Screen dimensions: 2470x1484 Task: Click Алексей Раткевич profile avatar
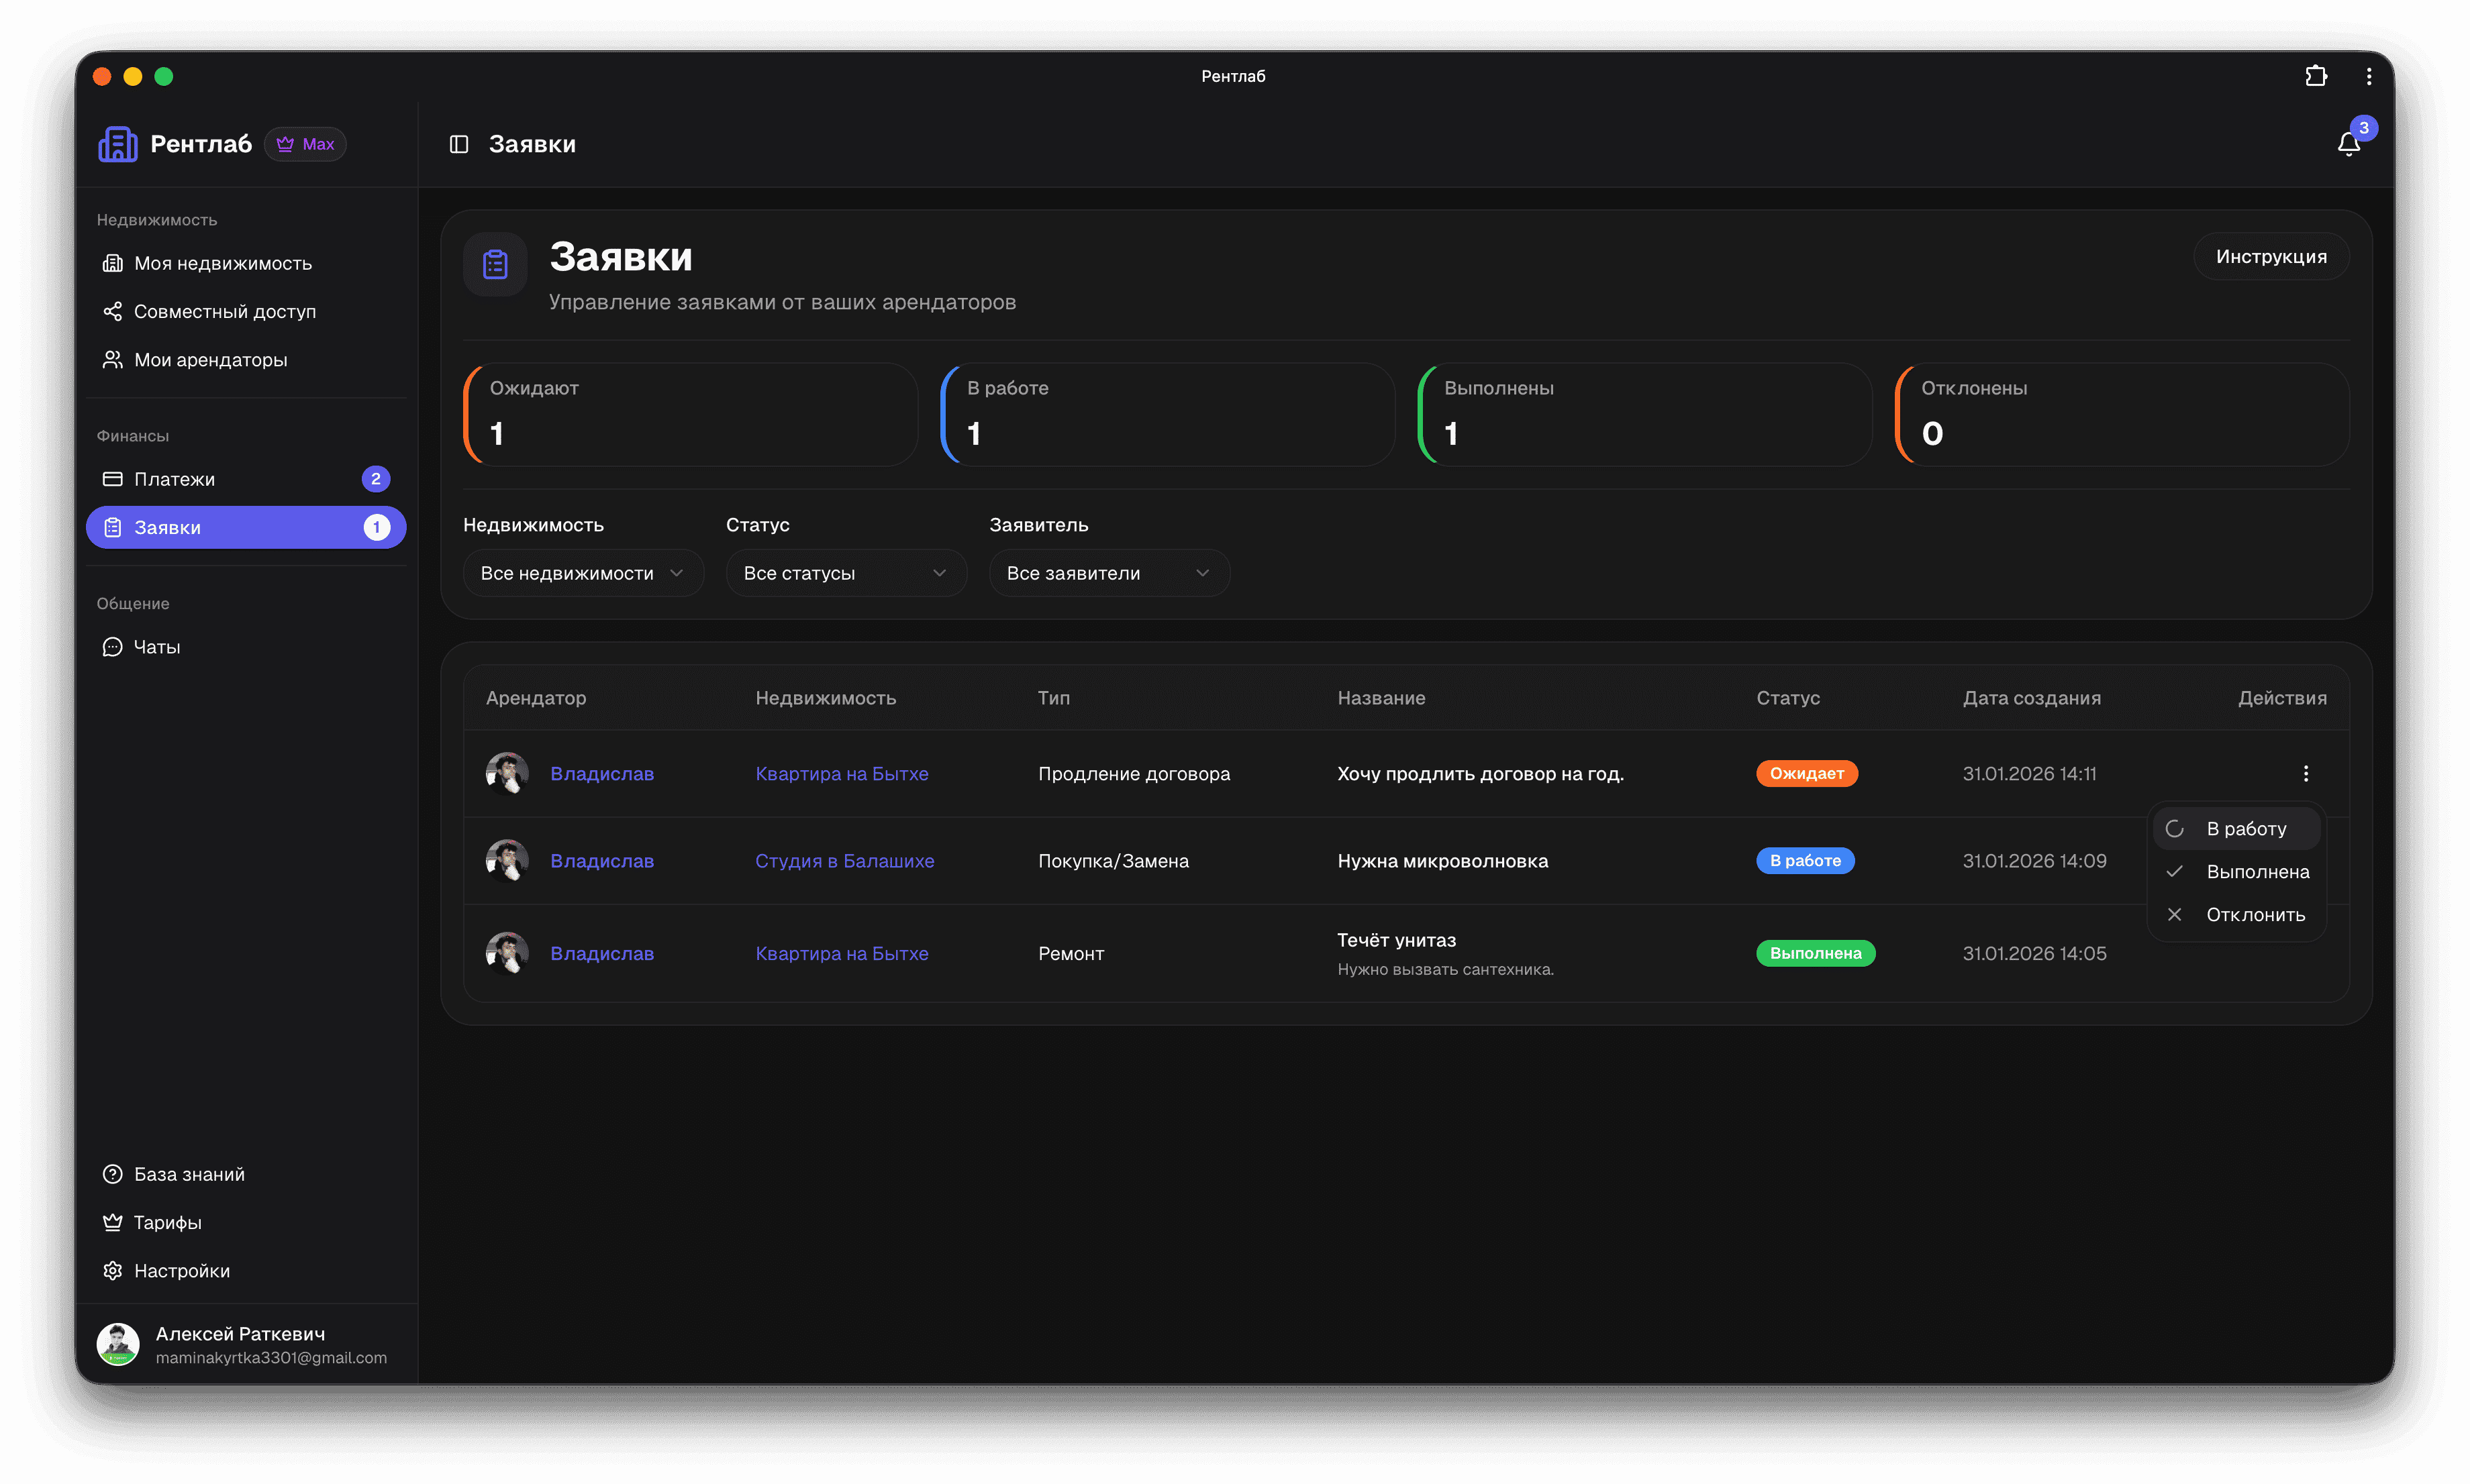[x=118, y=1344]
